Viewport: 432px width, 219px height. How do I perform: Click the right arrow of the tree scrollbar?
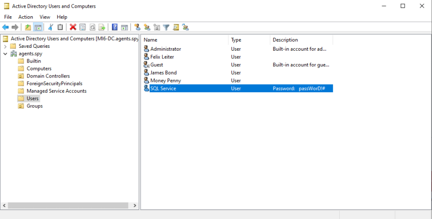135,206
